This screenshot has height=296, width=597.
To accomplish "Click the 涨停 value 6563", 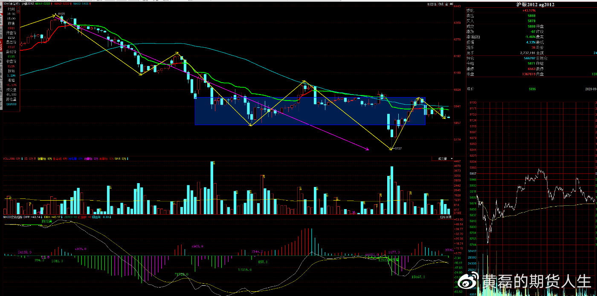I will (x=531, y=69).
